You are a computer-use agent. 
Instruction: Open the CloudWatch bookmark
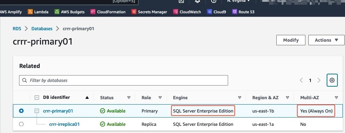(187, 12)
